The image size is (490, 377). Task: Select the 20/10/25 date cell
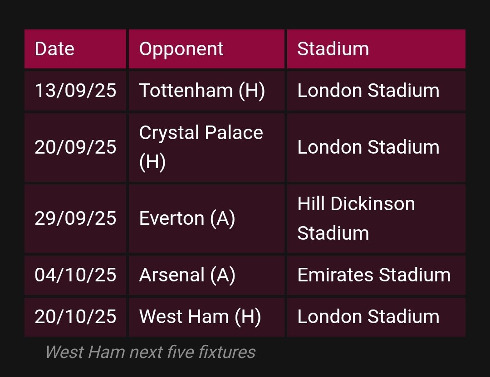[75, 317]
